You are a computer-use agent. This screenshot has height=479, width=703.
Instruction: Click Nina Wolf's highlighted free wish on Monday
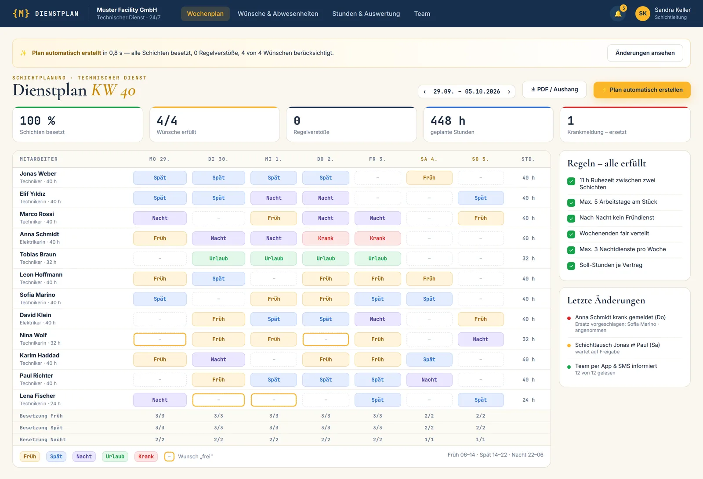point(160,339)
